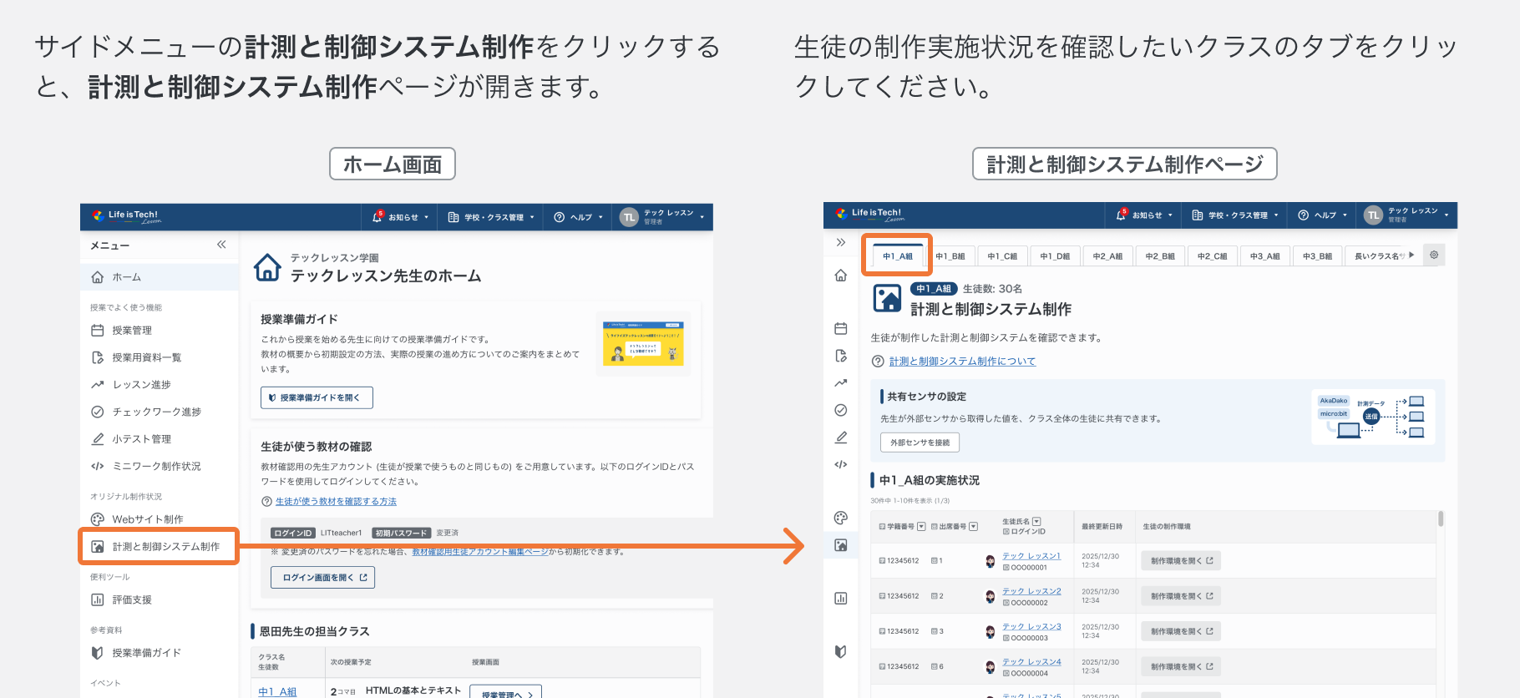Screen dimensions: 1520x698
Task: Click 授業準備ガイドを開く button
Action: point(317,398)
